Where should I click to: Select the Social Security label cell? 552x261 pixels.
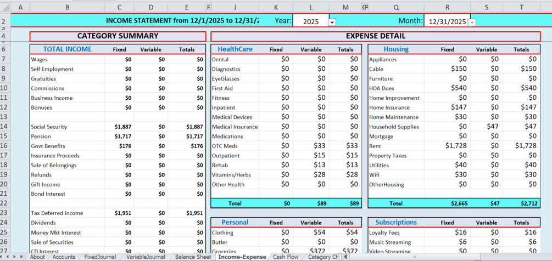pyautogui.click(x=67, y=127)
